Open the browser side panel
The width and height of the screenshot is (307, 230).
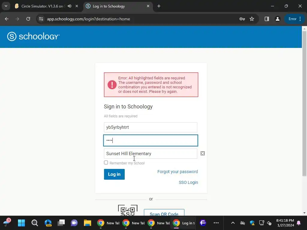pos(267,19)
